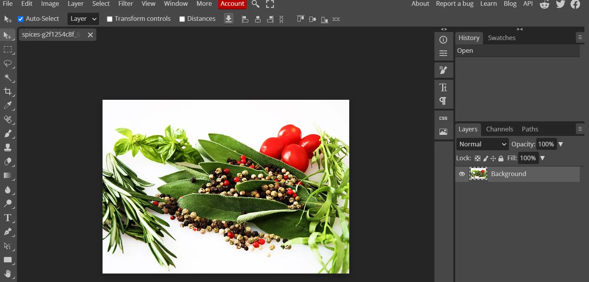Select the Hand tool
This screenshot has height=282, width=589.
tap(7, 274)
